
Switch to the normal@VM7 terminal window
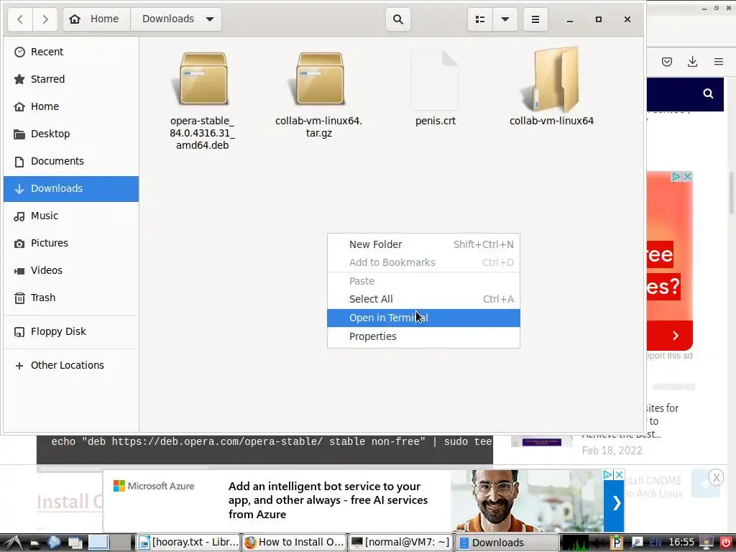400,543
